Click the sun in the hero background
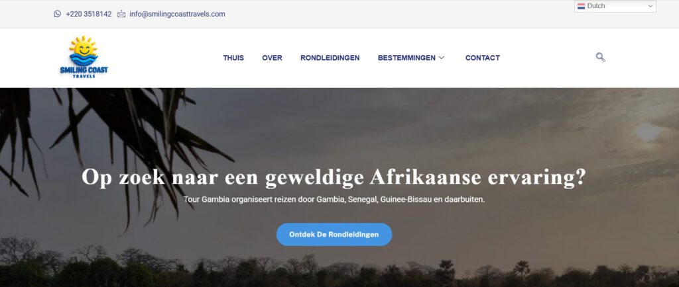 coord(648,132)
